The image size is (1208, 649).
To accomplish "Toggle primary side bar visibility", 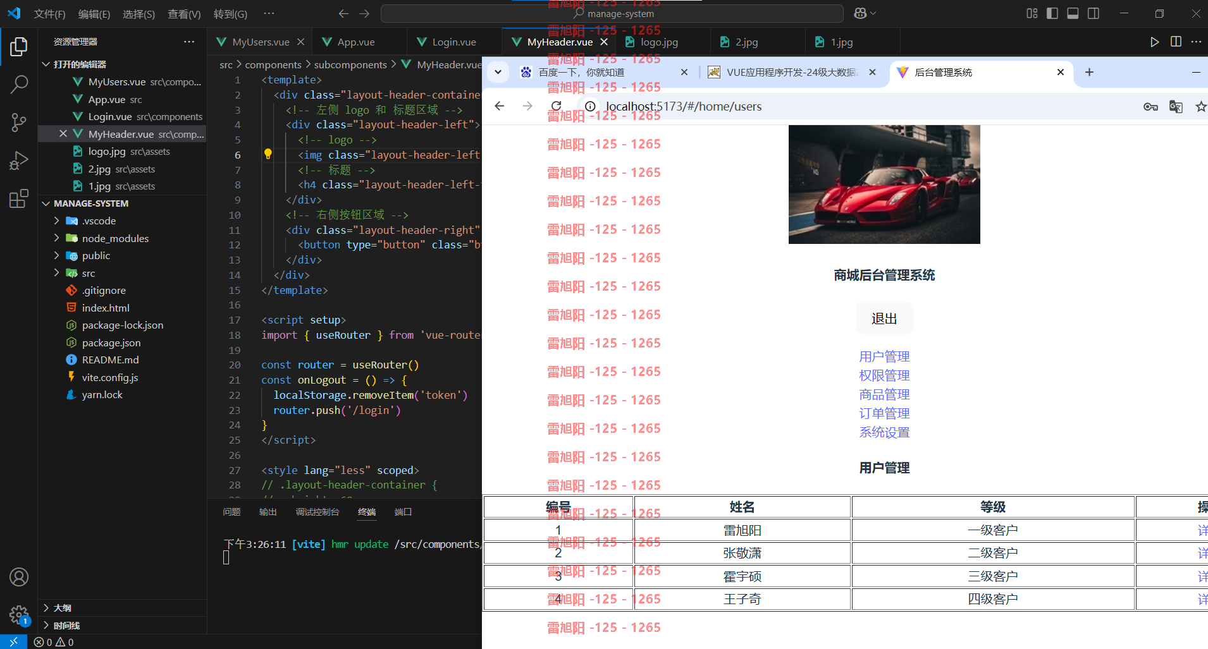I will [1052, 13].
